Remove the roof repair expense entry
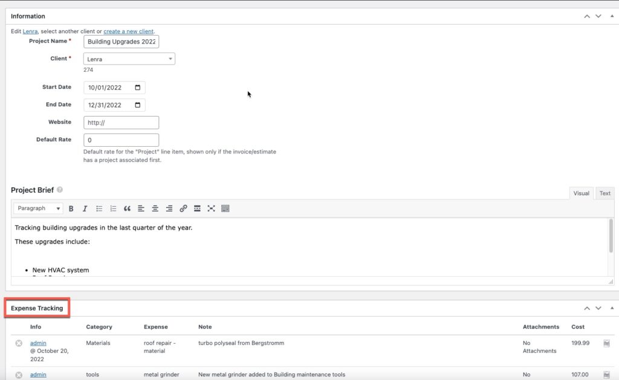This screenshot has height=380, width=619. point(19,343)
